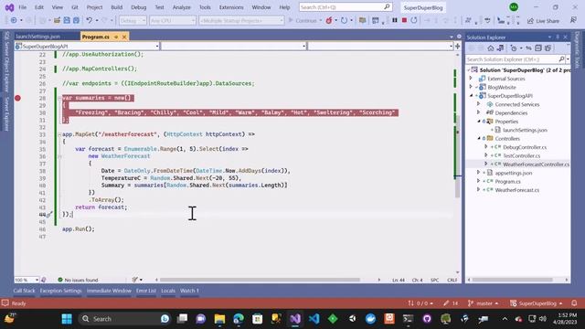Click the Restart debugging icon

(414, 20)
